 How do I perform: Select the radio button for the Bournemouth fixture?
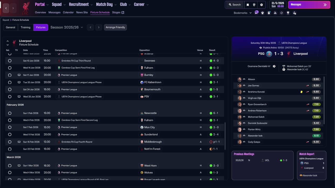[10, 90]
